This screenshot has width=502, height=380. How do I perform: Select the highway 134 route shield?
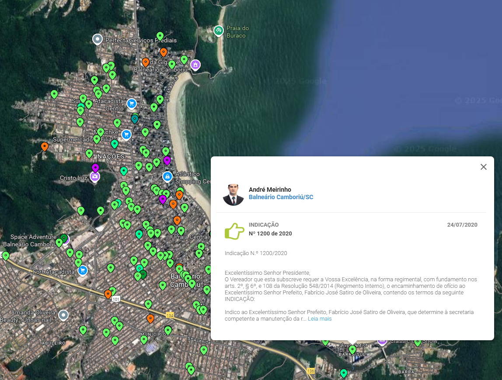tap(170, 315)
